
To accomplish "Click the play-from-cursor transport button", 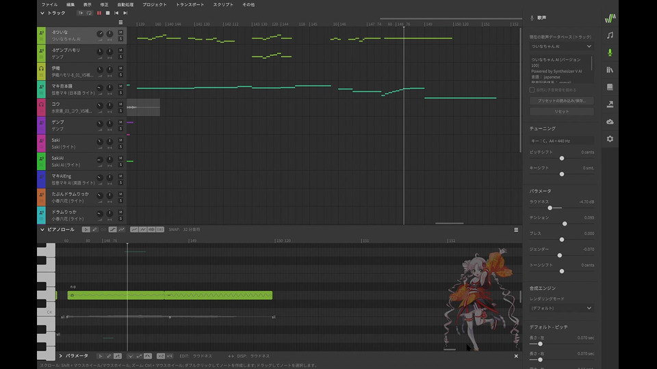I will click(81, 13).
